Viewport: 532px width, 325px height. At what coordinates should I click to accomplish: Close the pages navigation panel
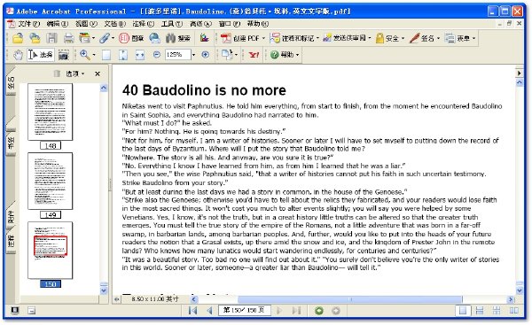(x=98, y=74)
